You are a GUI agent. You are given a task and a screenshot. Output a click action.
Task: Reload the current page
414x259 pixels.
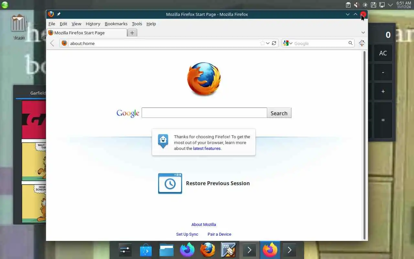tap(274, 43)
